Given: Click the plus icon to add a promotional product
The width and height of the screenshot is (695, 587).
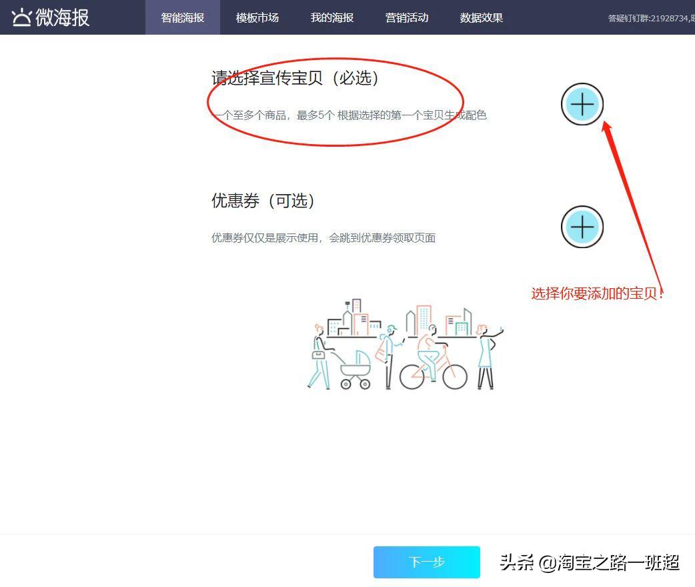Looking at the screenshot, I should click(x=582, y=105).
